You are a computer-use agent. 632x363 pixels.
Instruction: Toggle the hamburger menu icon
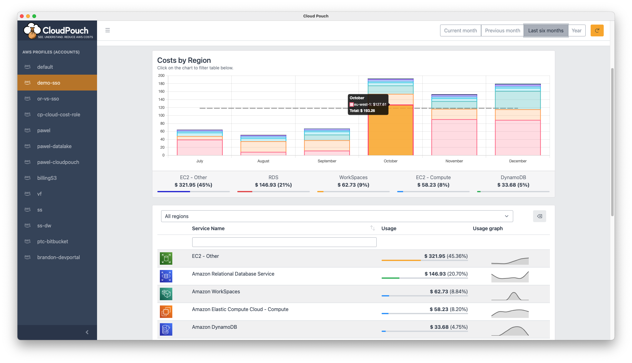pyautogui.click(x=108, y=30)
